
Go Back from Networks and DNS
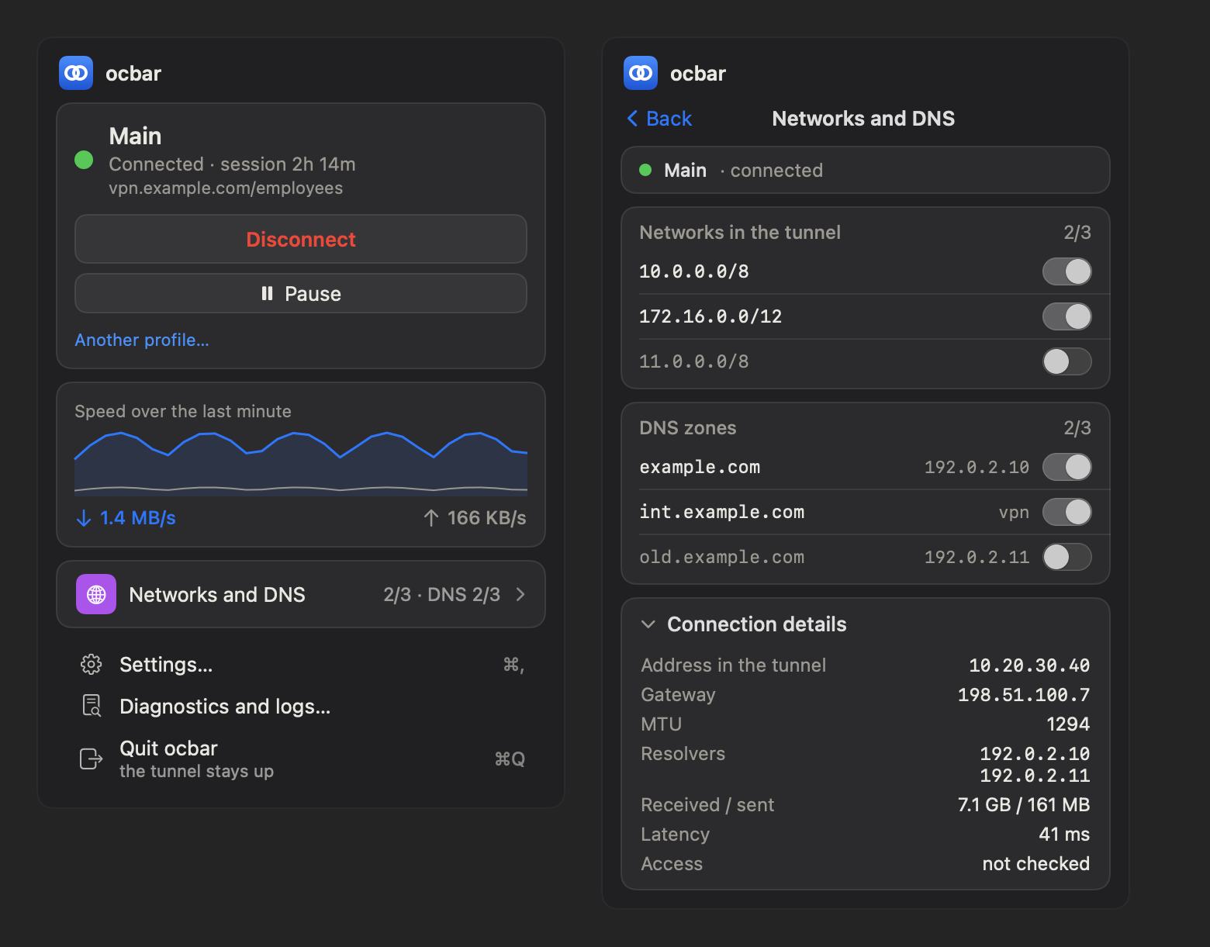pyautogui.click(x=659, y=119)
